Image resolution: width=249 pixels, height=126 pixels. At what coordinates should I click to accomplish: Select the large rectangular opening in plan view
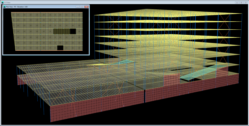click(64, 31)
